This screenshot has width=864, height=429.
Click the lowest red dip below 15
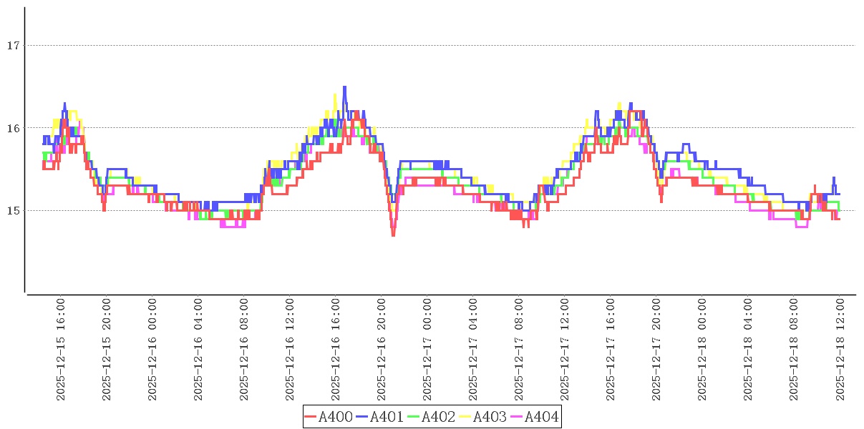click(x=393, y=234)
